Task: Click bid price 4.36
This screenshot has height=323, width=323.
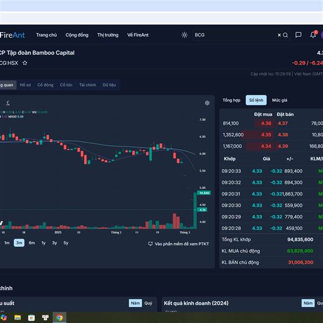Action: pos(266,123)
